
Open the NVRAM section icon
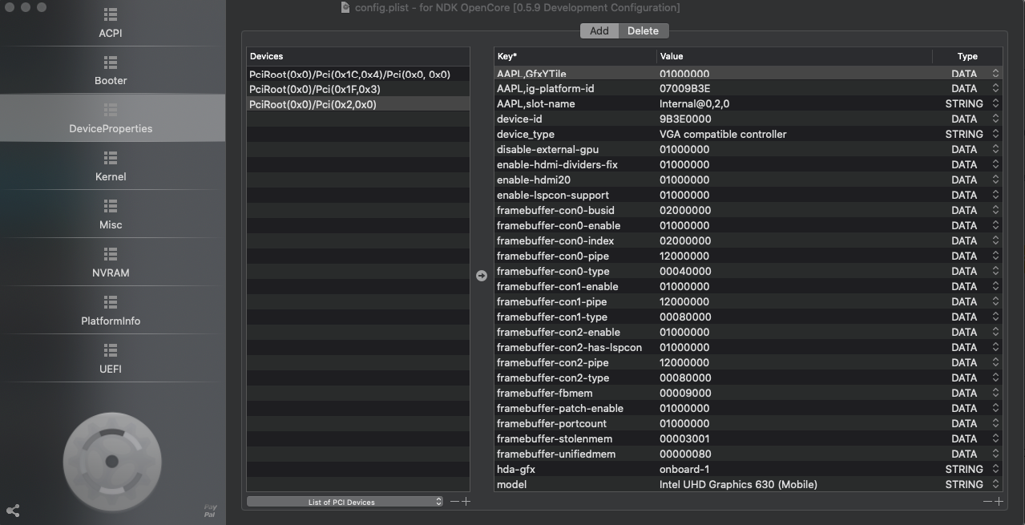(111, 255)
